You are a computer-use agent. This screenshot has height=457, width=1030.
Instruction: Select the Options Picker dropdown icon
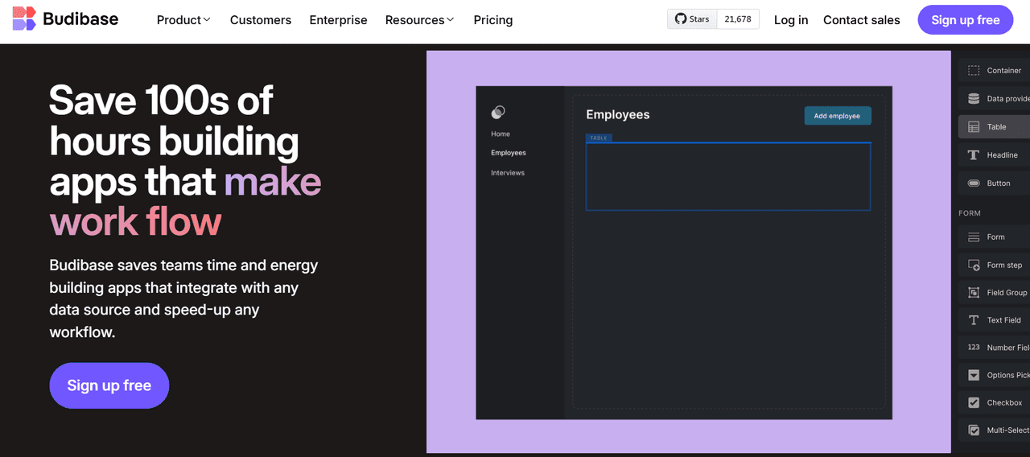(974, 375)
